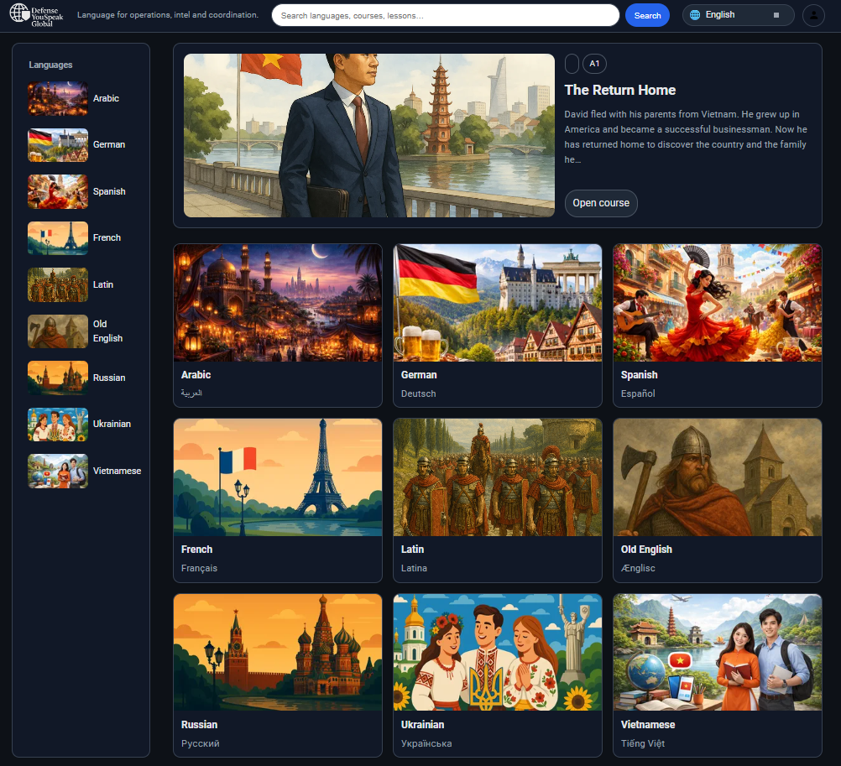The height and width of the screenshot is (766, 841).
Task: Open the user profile icon
Action: pos(812,15)
